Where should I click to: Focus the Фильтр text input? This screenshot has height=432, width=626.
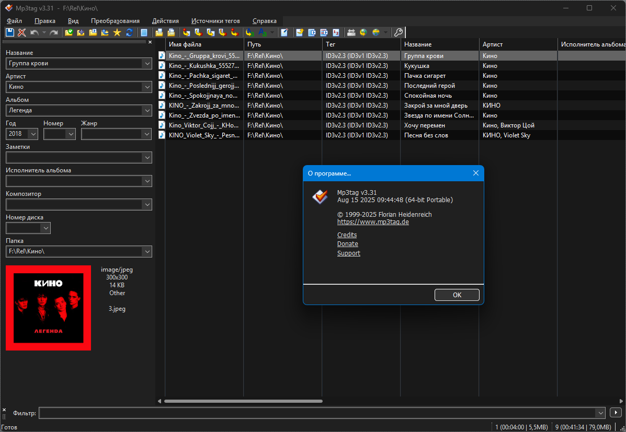317,413
